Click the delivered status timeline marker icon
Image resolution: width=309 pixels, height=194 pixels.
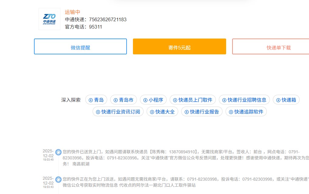point(58,152)
